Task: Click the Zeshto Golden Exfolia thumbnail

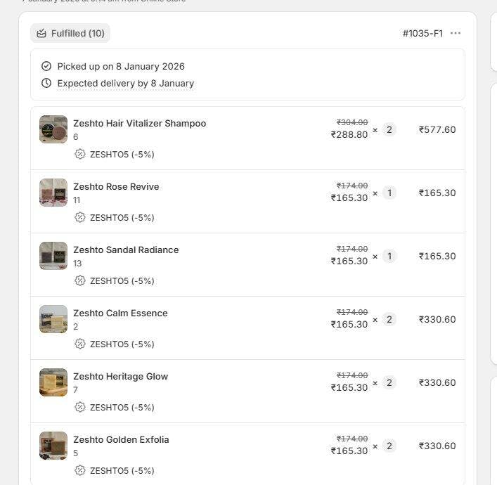Action: (x=53, y=446)
